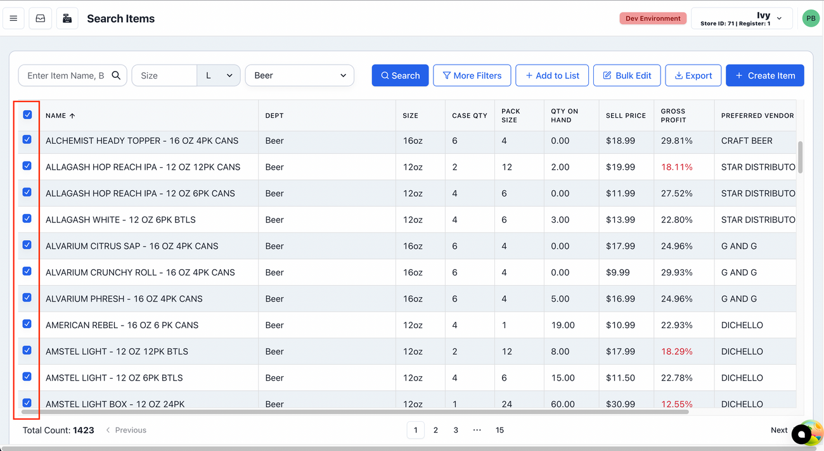Click the magnifier icon in item search
Image resolution: width=824 pixels, height=451 pixels.
tap(116, 75)
